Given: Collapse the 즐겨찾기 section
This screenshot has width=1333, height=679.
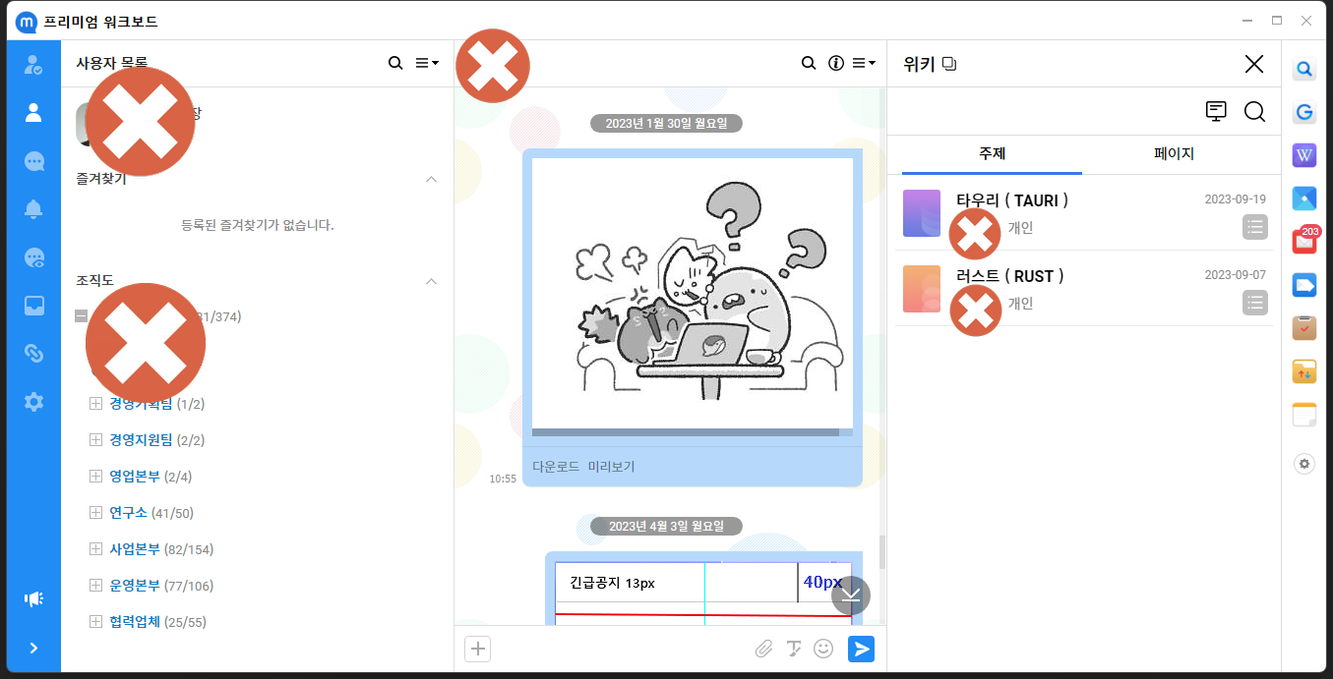Looking at the screenshot, I should click(x=431, y=180).
